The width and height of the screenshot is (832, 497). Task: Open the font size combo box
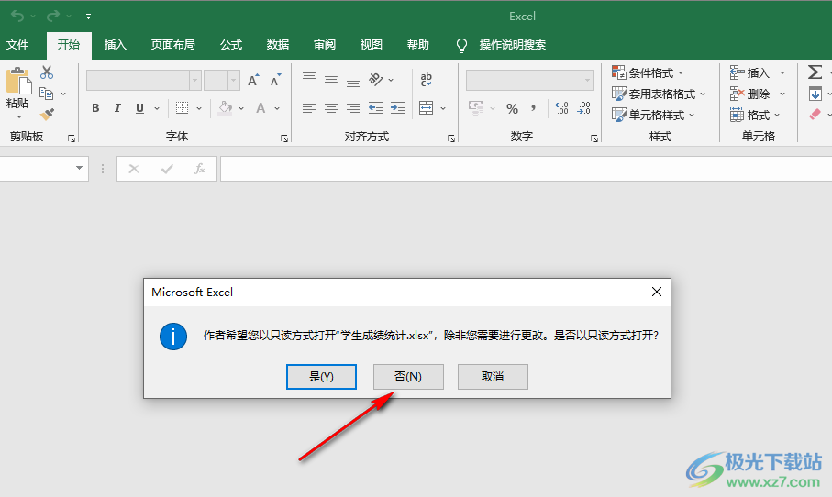[222, 80]
